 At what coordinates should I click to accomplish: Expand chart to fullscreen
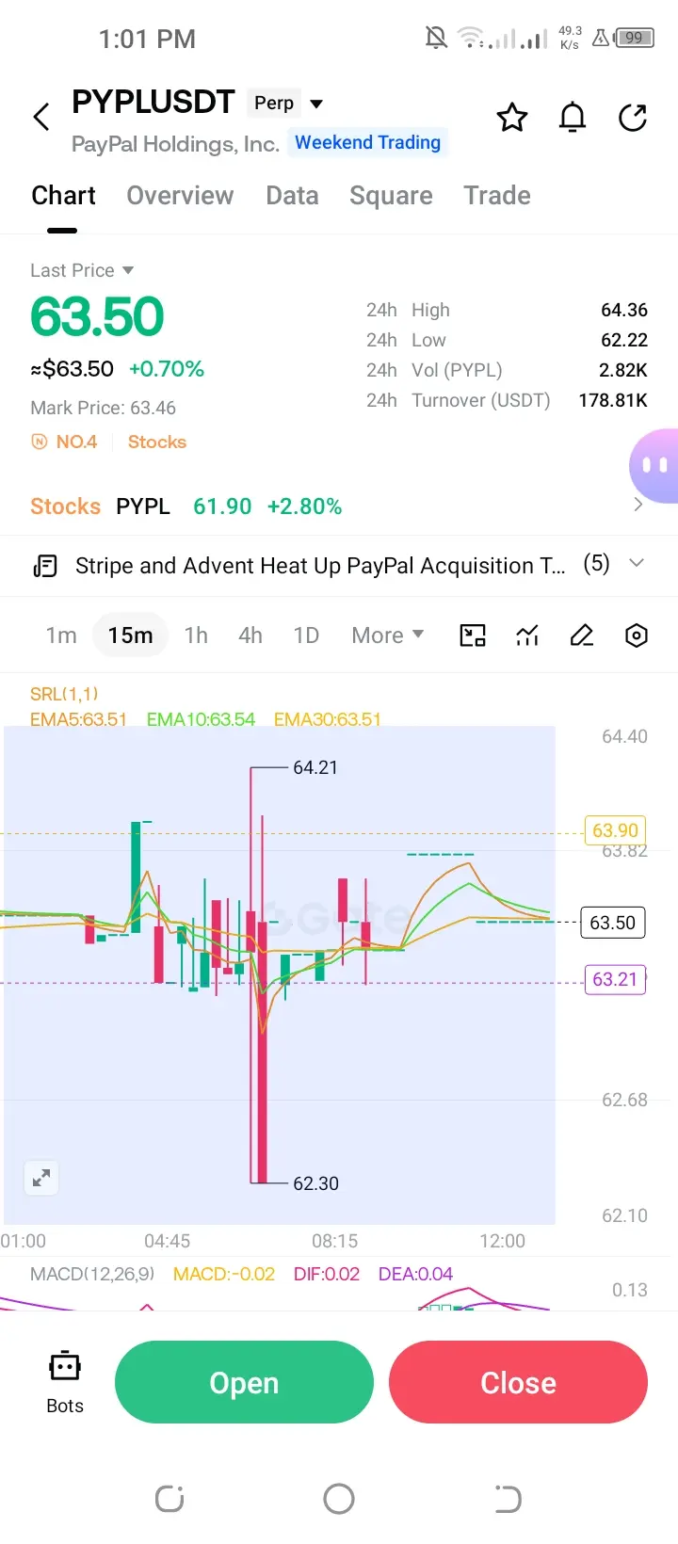coord(41,1178)
